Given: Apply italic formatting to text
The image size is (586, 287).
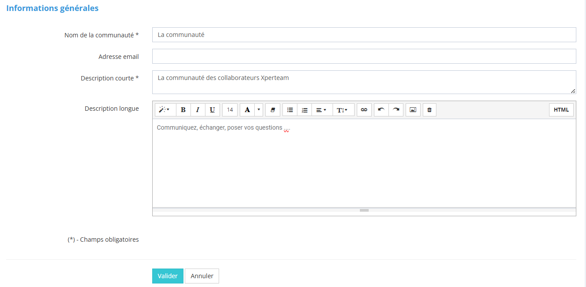Looking at the screenshot, I should 198,110.
